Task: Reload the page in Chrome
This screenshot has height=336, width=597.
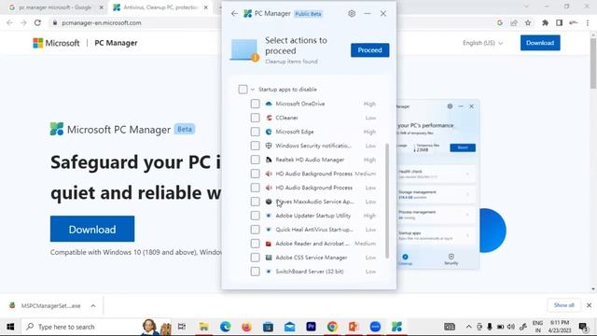Action: click(x=37, y=22)
